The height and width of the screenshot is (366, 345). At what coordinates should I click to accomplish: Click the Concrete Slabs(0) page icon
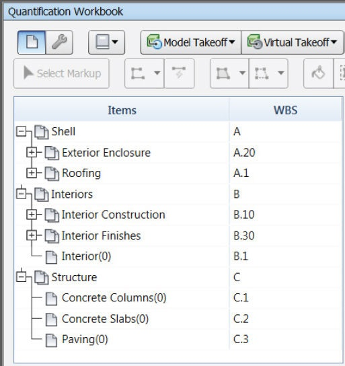pos(51,320)
